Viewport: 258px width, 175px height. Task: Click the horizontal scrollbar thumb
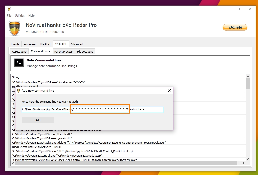(126, 163)
